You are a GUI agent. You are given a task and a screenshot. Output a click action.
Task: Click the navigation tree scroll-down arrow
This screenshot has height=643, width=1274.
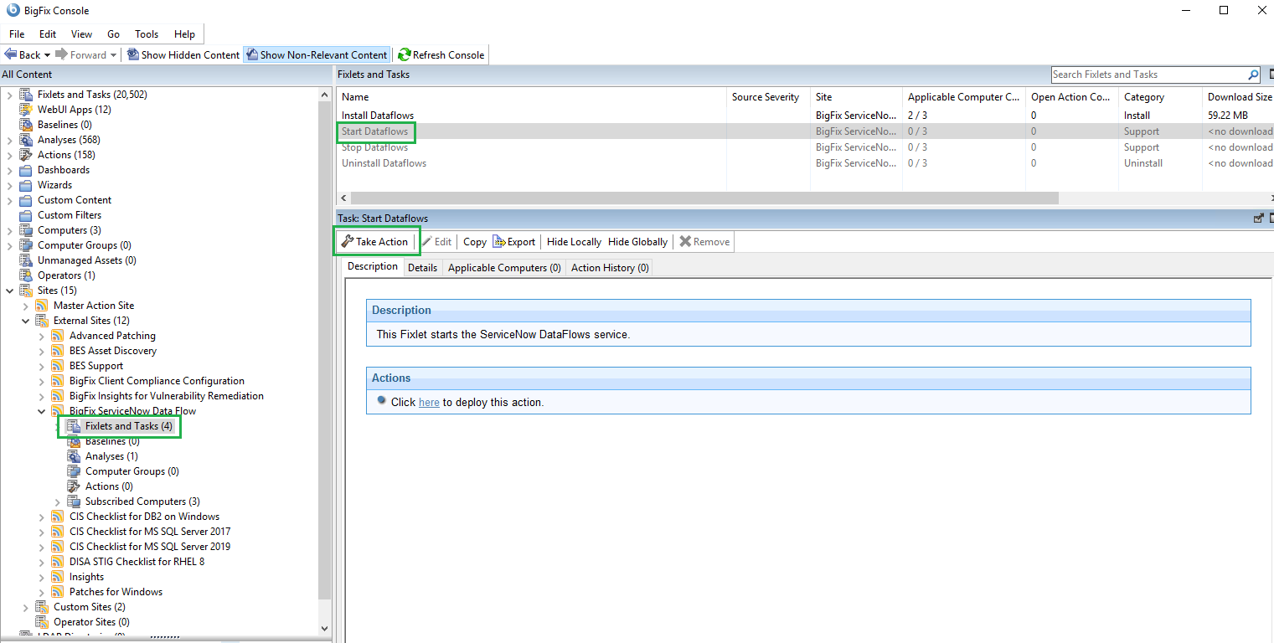tap(325, 628)
